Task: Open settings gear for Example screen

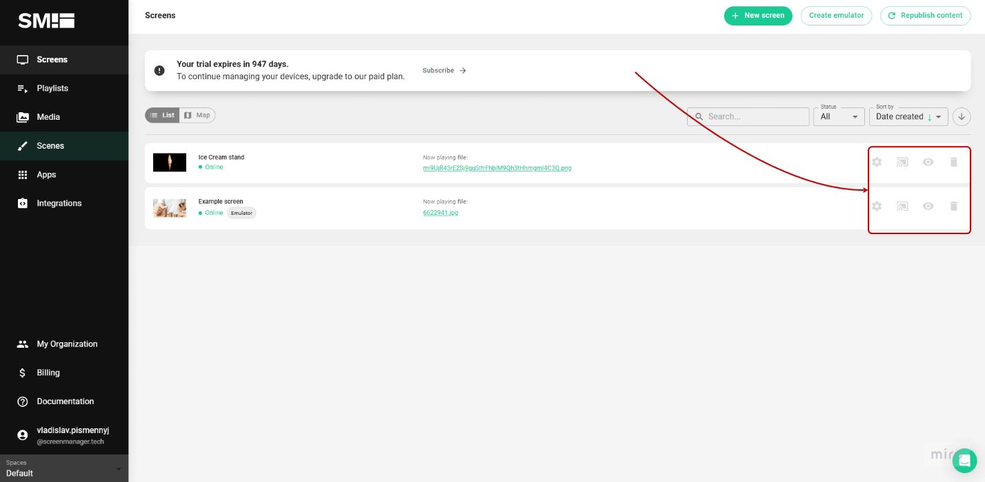Action: 877,206
